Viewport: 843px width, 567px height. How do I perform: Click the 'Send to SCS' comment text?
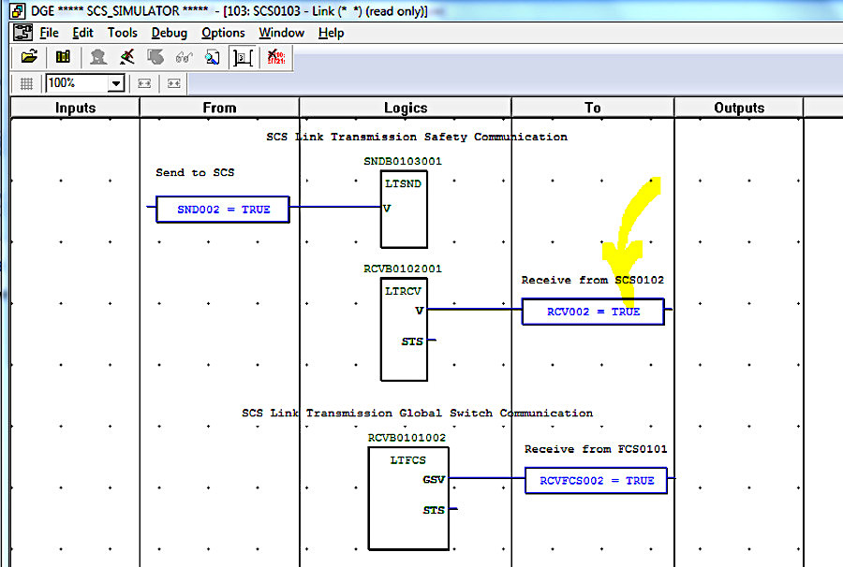click(195, 172)
